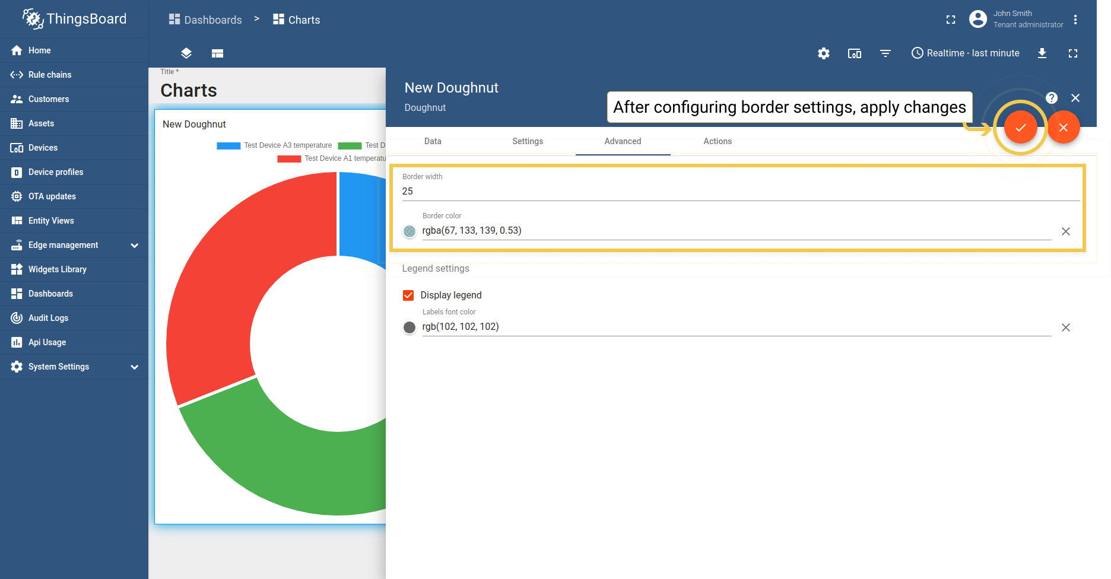
Task: Open the Realtime - last minute time selector
Action: tap(965, 53)
